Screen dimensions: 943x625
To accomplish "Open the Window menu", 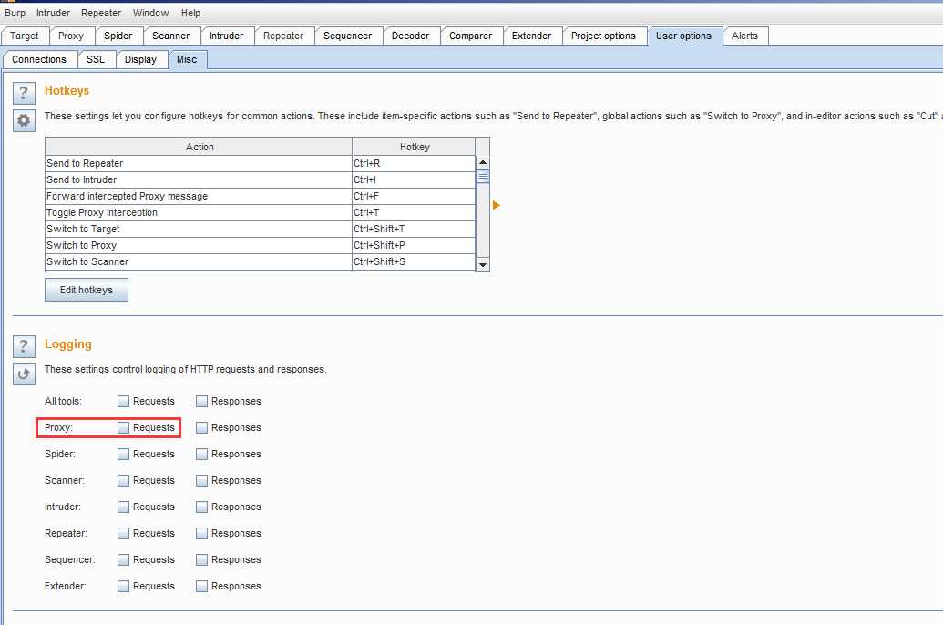I will pos(150,13).
